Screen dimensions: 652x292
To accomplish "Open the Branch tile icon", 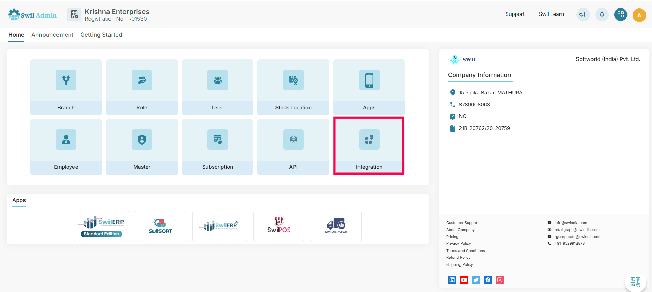I will click(66, 80).
